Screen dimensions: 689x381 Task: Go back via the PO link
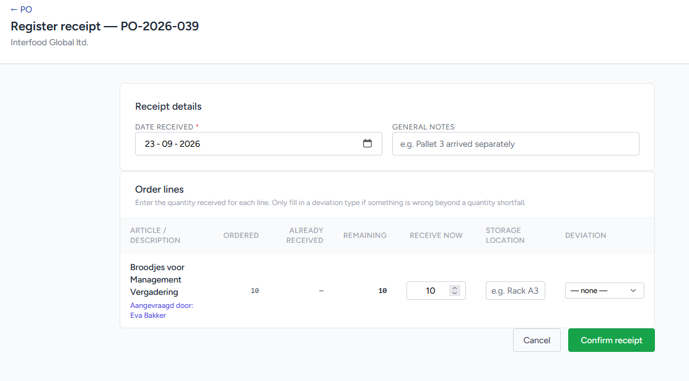tap(21, 9)
